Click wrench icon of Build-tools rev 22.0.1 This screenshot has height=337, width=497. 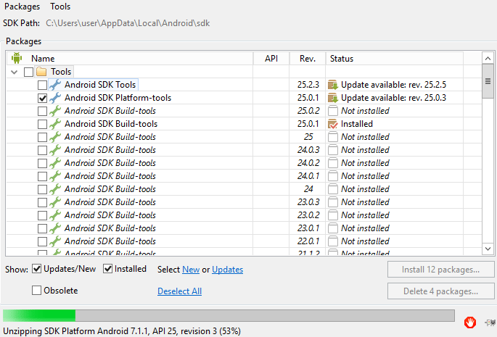[x=55, y=241]
